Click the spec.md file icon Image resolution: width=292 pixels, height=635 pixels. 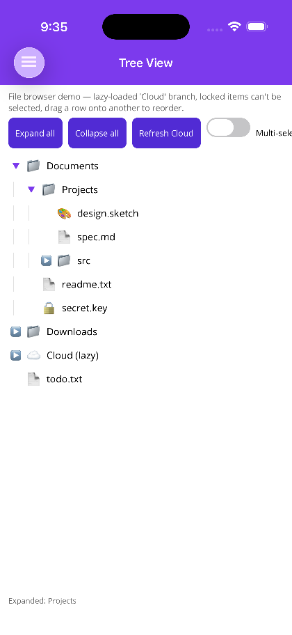(64, 237)
